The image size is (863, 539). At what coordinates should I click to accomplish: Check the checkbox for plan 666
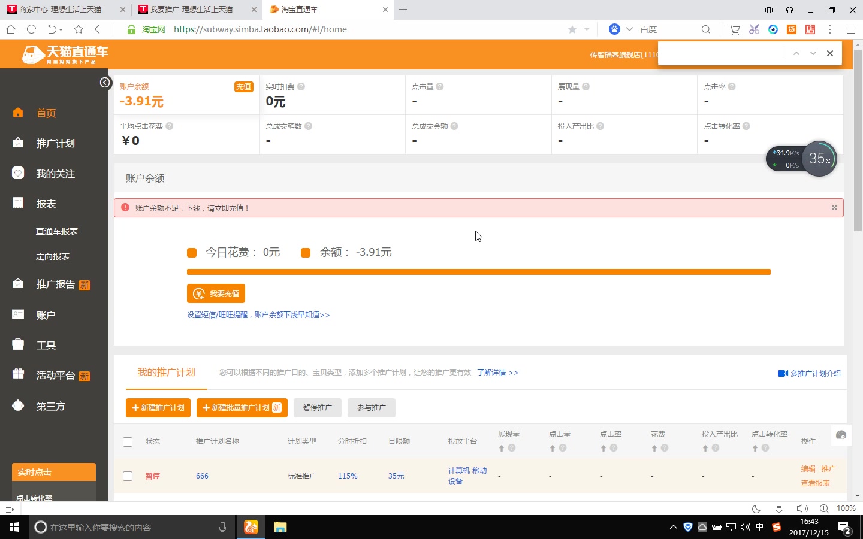coord(128,476)
